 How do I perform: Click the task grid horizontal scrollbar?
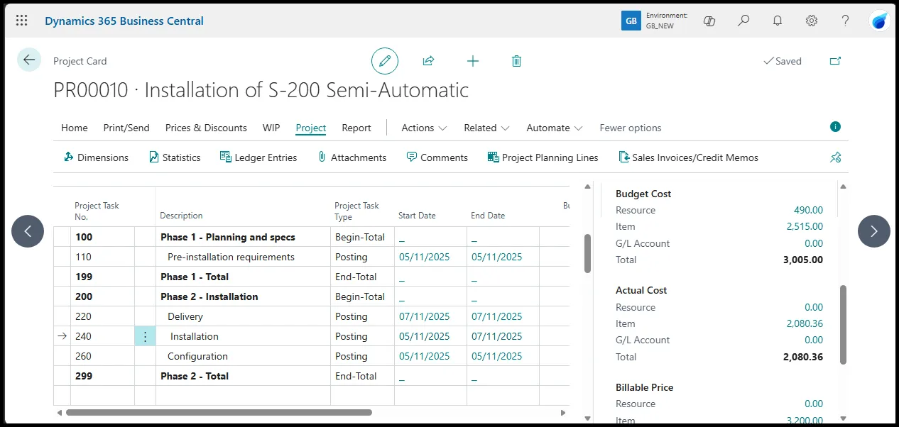[219, 412]
